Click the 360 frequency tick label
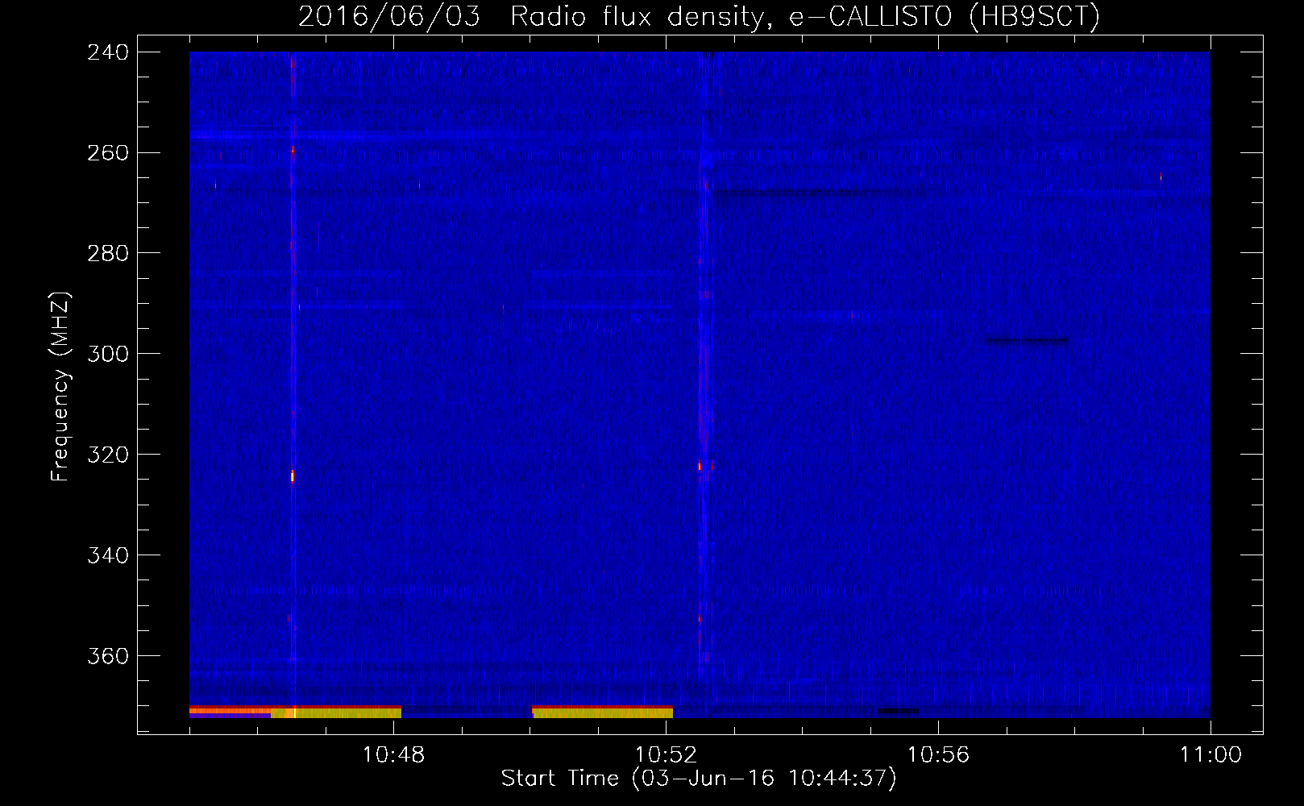Image resolution: width=1304 pixels, height=806 pixels. (108, 657)
